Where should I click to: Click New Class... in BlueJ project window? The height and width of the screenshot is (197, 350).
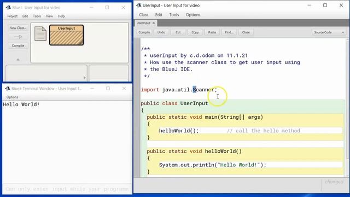(x=18, y=28)
